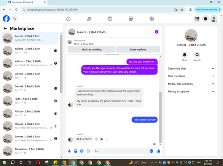Click "My name is Juanita" message bubble
This screenshot has height=166, width=223.
coord(109,103)
